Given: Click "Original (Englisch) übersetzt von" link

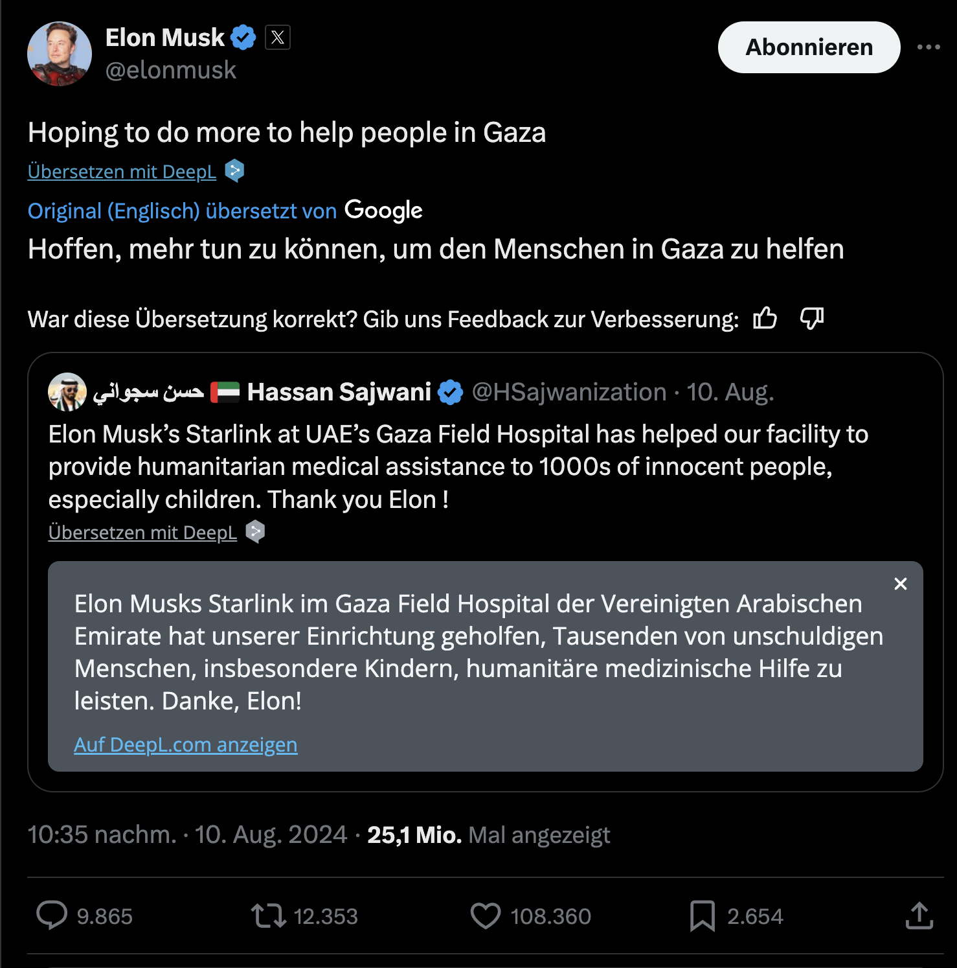Looking at the screenshot, I should pyautogui.click(x=182, y=211).
